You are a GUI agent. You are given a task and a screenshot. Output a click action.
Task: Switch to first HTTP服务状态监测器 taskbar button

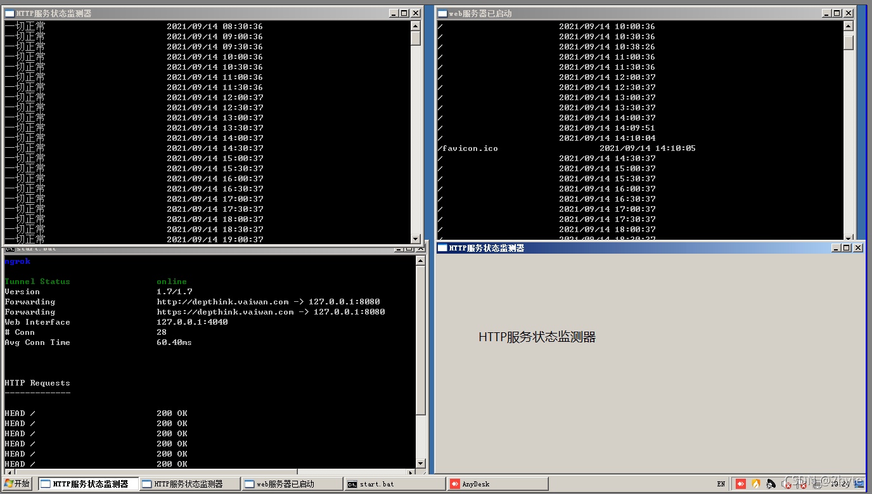click(88, 484)
